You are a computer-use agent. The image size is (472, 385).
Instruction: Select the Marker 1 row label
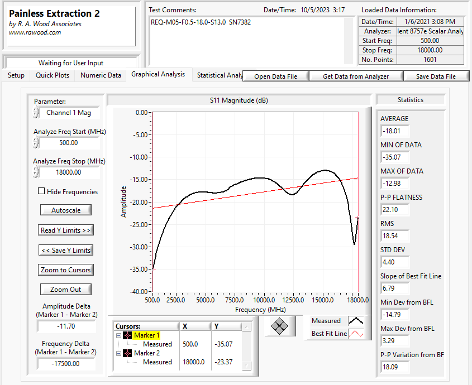tap(146, 335)
